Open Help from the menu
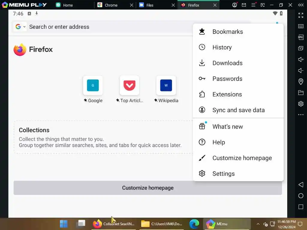This screenshot has height=230, width=307. (238, 142)
